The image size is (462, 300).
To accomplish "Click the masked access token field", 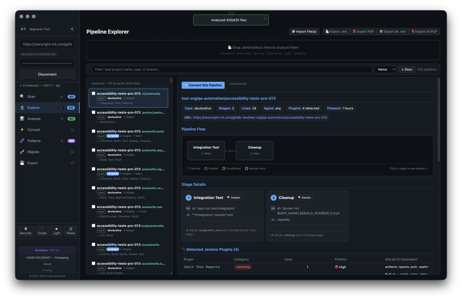I will pyautogui.click(x=47, y=63).
